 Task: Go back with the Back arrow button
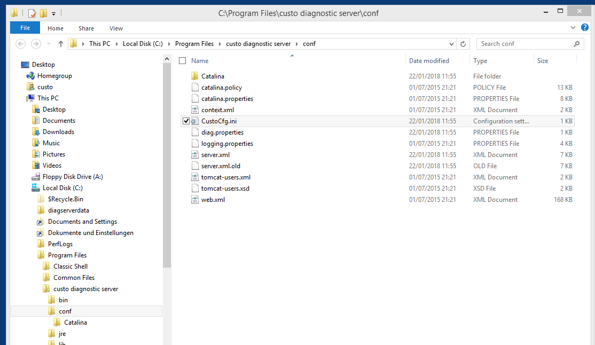(x=20, y=44)
